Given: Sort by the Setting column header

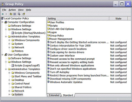Looking at the screenshot, I should tap(78, 19).
